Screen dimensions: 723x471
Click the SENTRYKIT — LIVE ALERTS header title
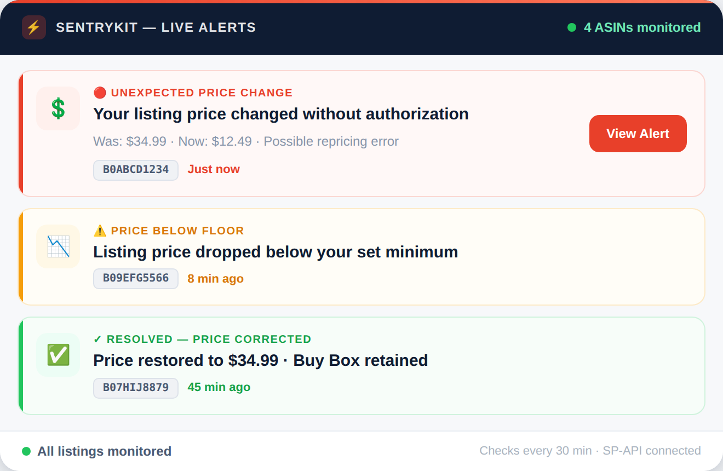click(156, 27)
